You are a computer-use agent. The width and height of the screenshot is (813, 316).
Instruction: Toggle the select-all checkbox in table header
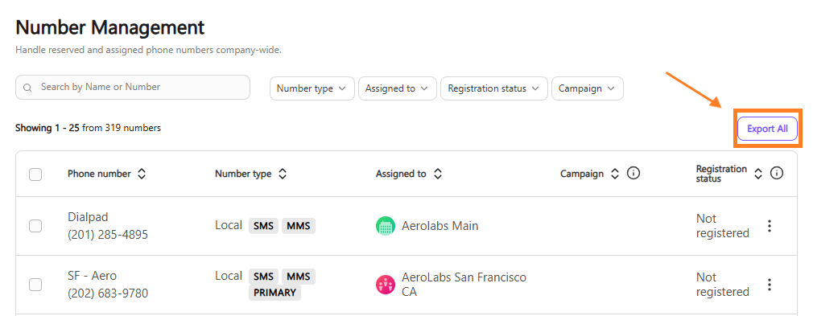[35, 174]
